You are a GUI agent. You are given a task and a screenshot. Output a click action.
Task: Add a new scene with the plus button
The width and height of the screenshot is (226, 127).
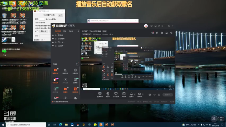[x=78, y=31]
